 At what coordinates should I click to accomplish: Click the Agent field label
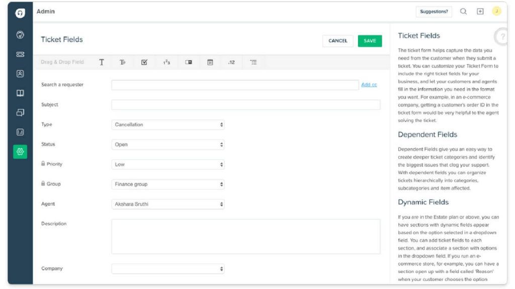48,204
